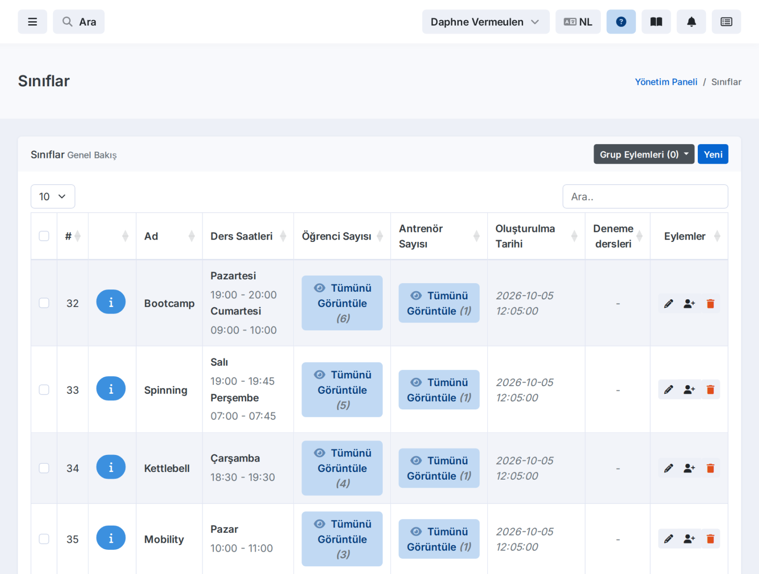Select the checkbox for class 35
759x574 pixels.
(x=44, y=539)
